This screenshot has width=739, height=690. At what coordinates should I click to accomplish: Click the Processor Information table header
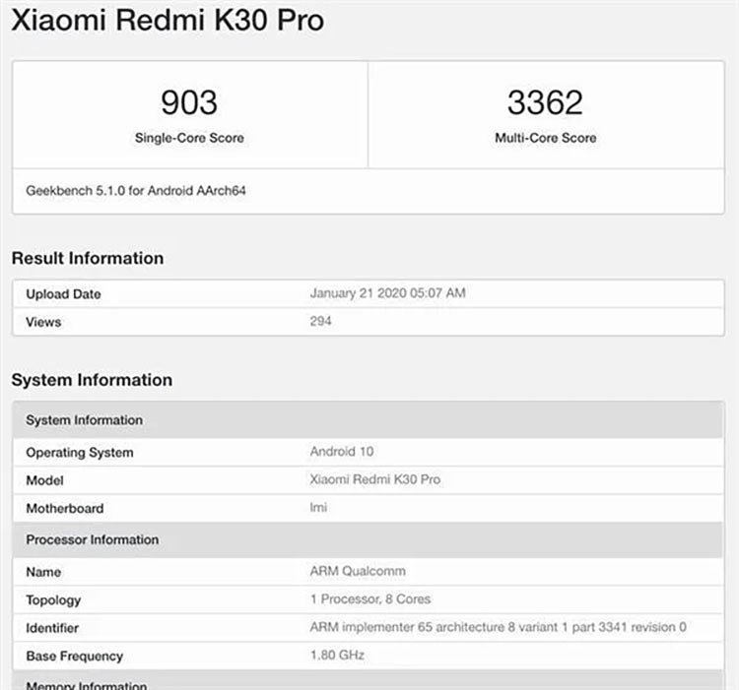click(369, 539)
